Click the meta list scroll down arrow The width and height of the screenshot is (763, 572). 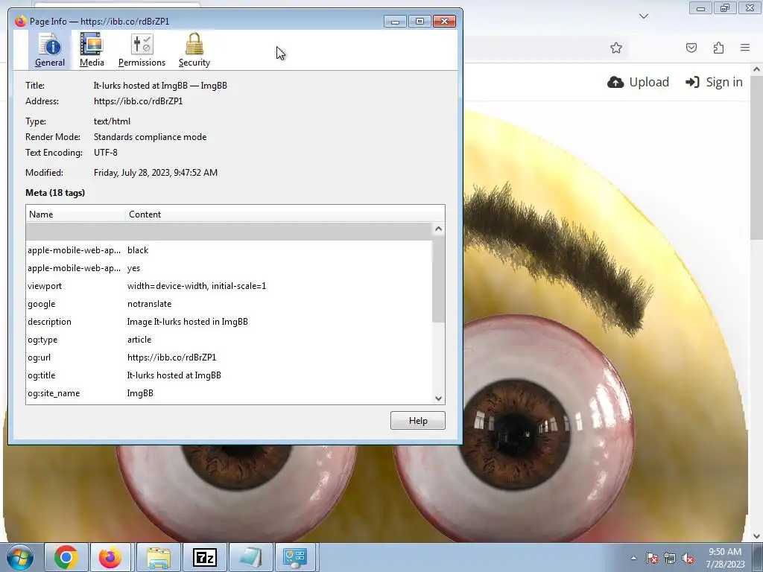tap(438, 398)
